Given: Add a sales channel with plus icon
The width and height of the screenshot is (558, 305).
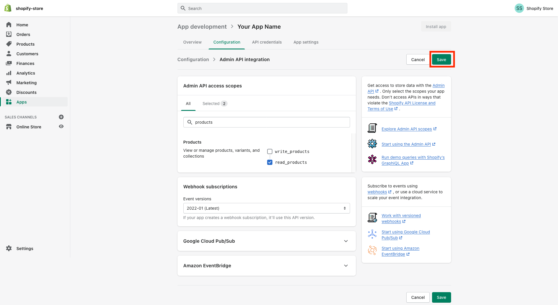Looking at the screenshot, I should pyautogui.click(x=61, y=117).
